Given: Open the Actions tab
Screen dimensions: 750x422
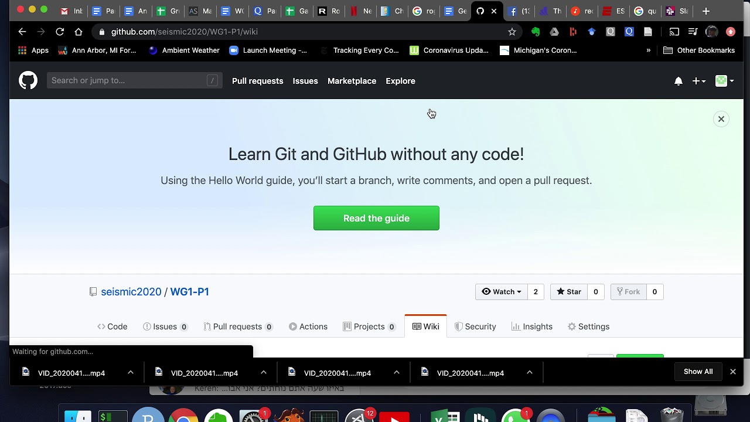Looking at the screenshot, I should point(308,326).
